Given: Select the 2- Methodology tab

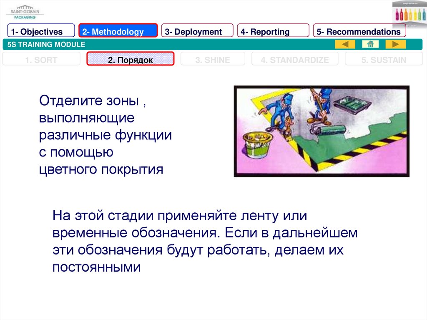Looking at the screenshot, I should pos(118,32).
